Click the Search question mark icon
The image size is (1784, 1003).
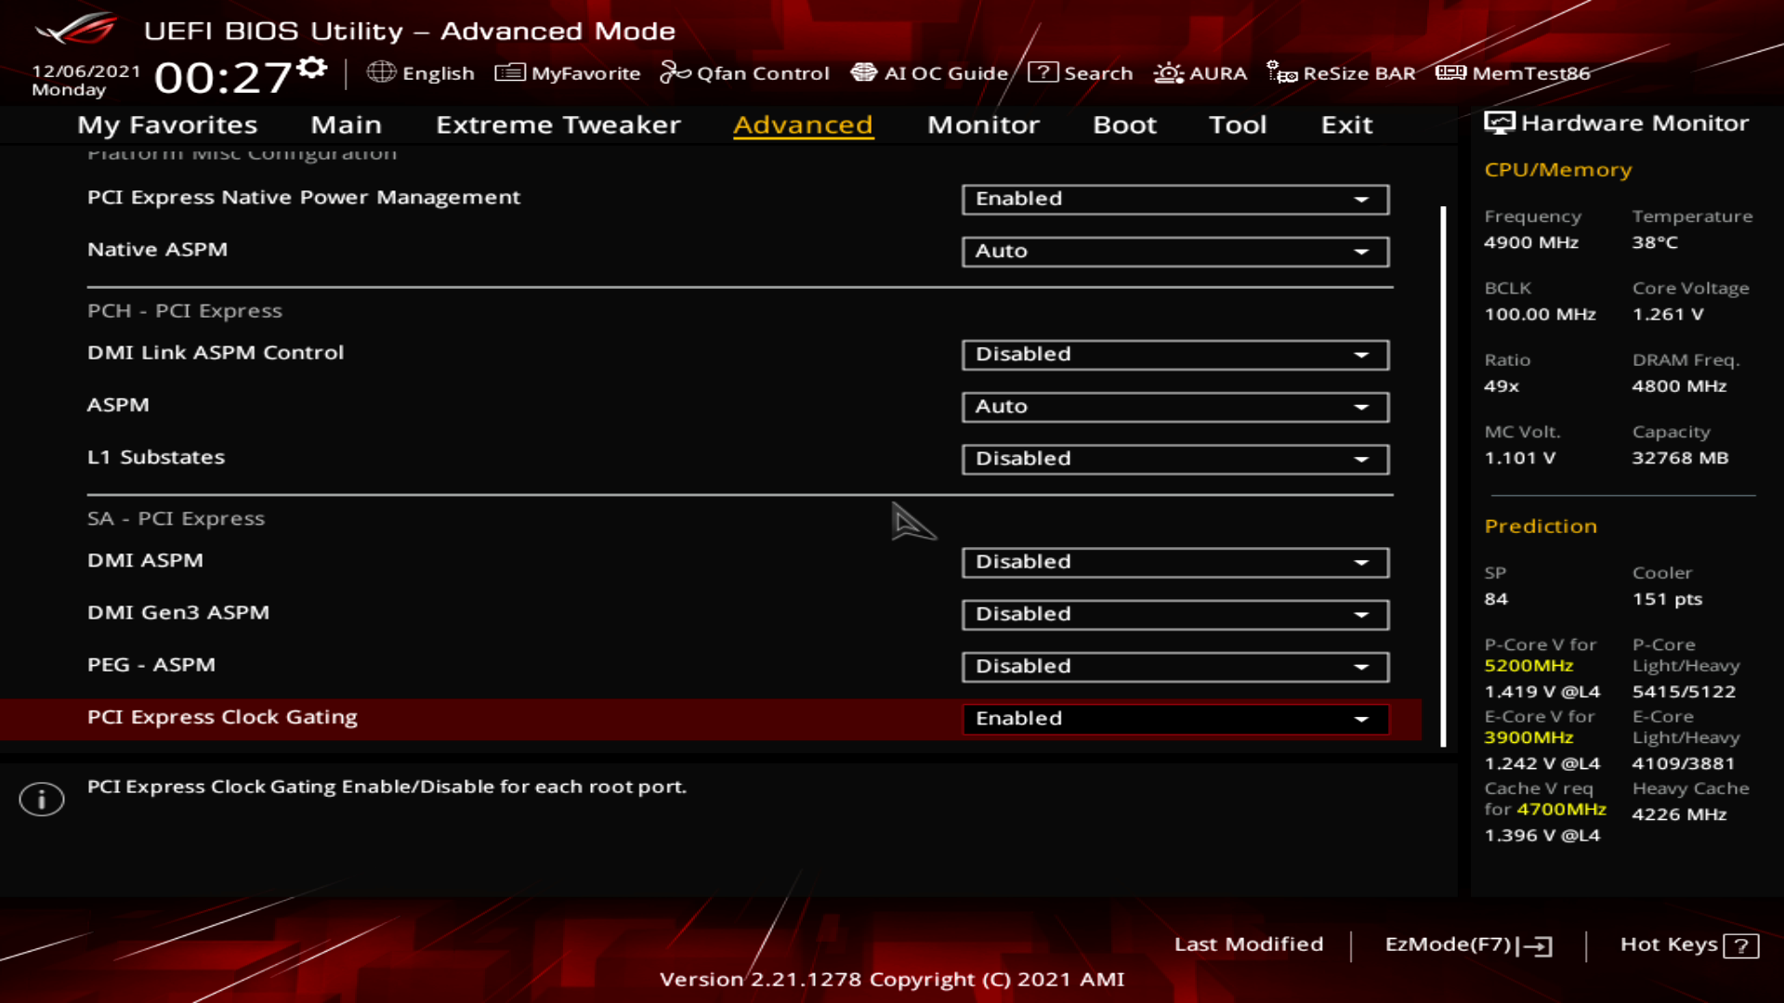(1043, 72)
